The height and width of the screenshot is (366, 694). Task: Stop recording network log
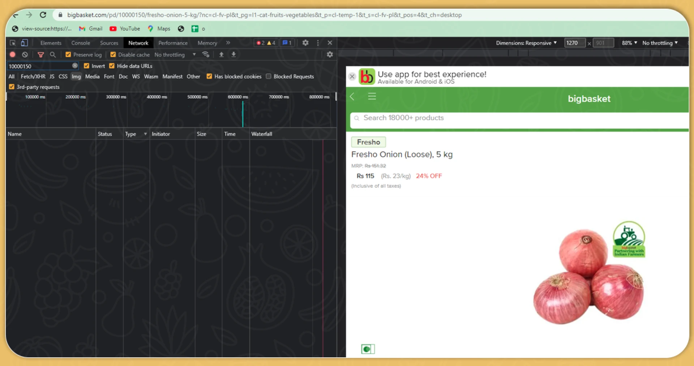click(x=12, y=55)
